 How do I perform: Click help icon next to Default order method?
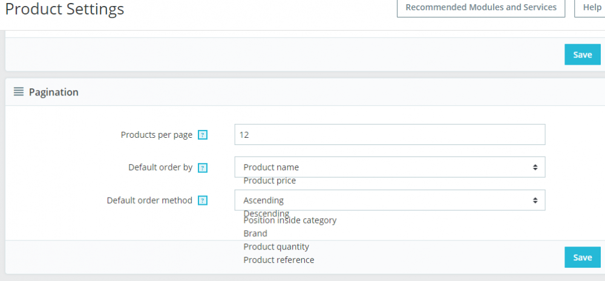coord(203,201)
